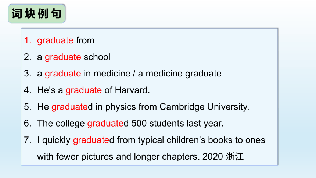Click the list number '7.'
Viewport: 316px width, 178px height.
click(x=28, y=140)
